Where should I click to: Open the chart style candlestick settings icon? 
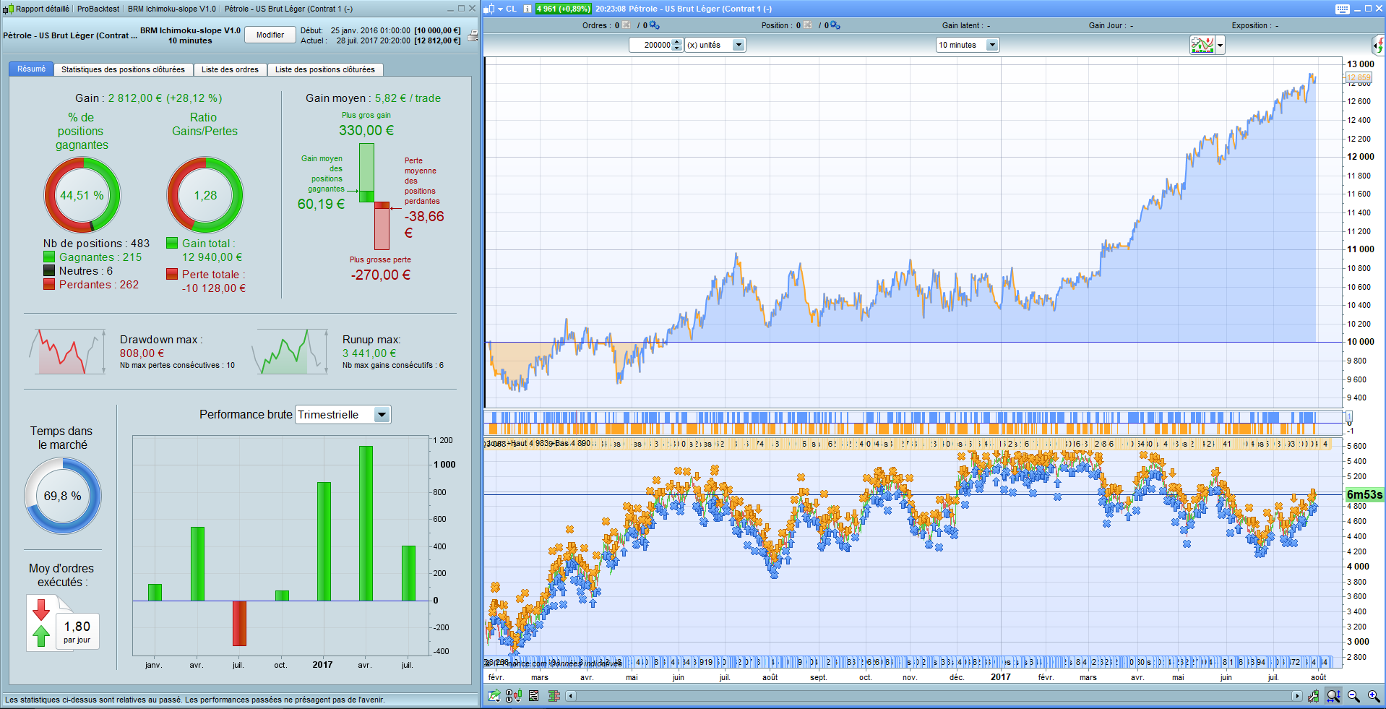tap(514, 696)
